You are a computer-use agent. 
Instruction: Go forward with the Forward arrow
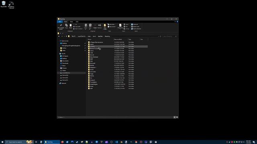tap(62, 36)
